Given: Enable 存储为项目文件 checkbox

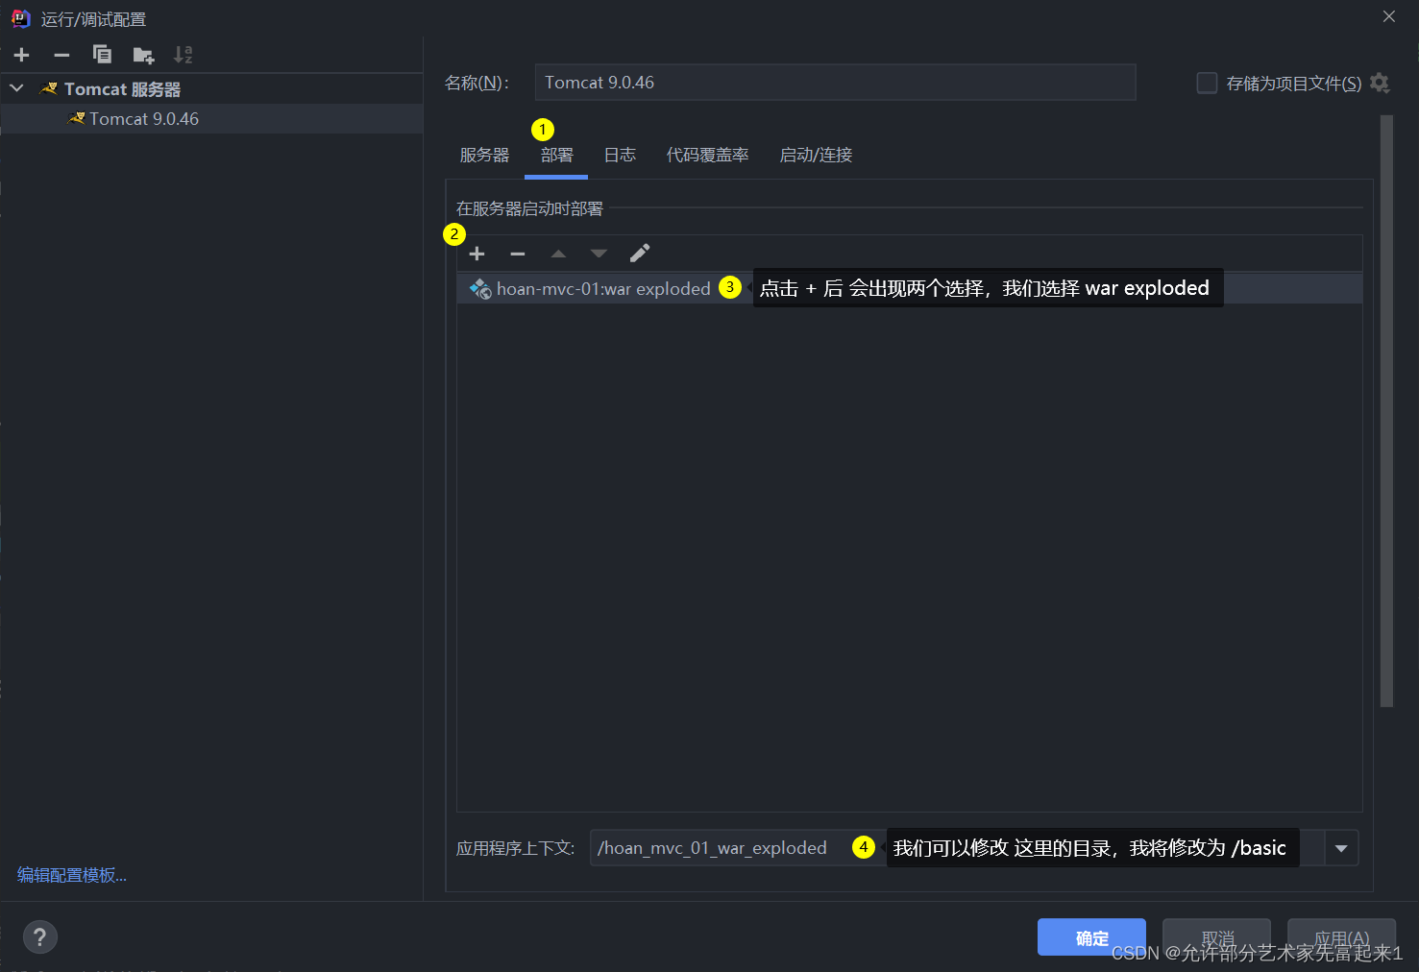Looking at the screenshot, I should pyautogui.click(x=1207, y=84).
